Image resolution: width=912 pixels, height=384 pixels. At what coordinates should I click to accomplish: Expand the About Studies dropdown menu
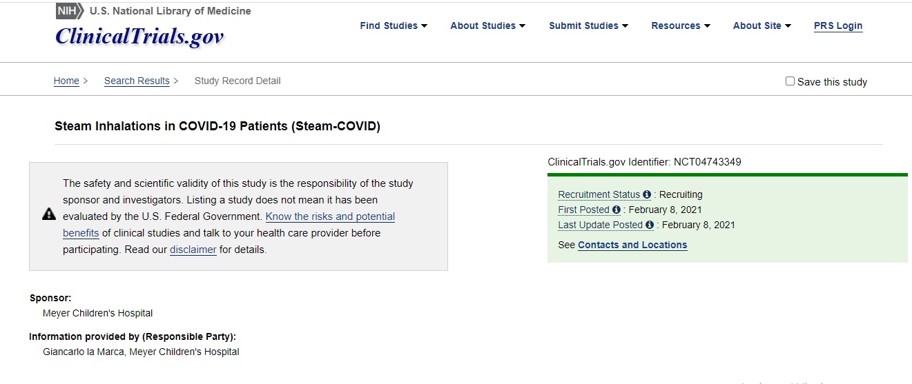coord(488,26)
